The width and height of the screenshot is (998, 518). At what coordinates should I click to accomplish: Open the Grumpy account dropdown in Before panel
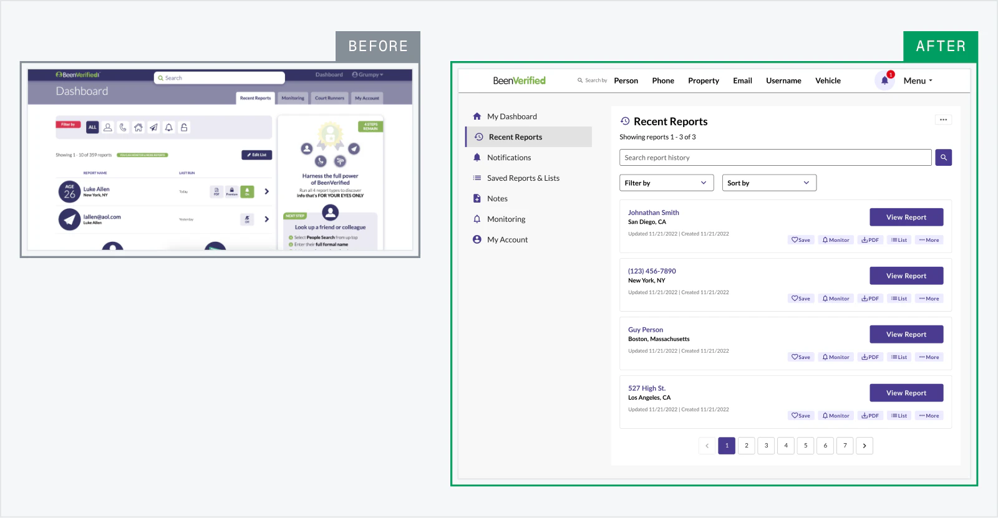367,75
